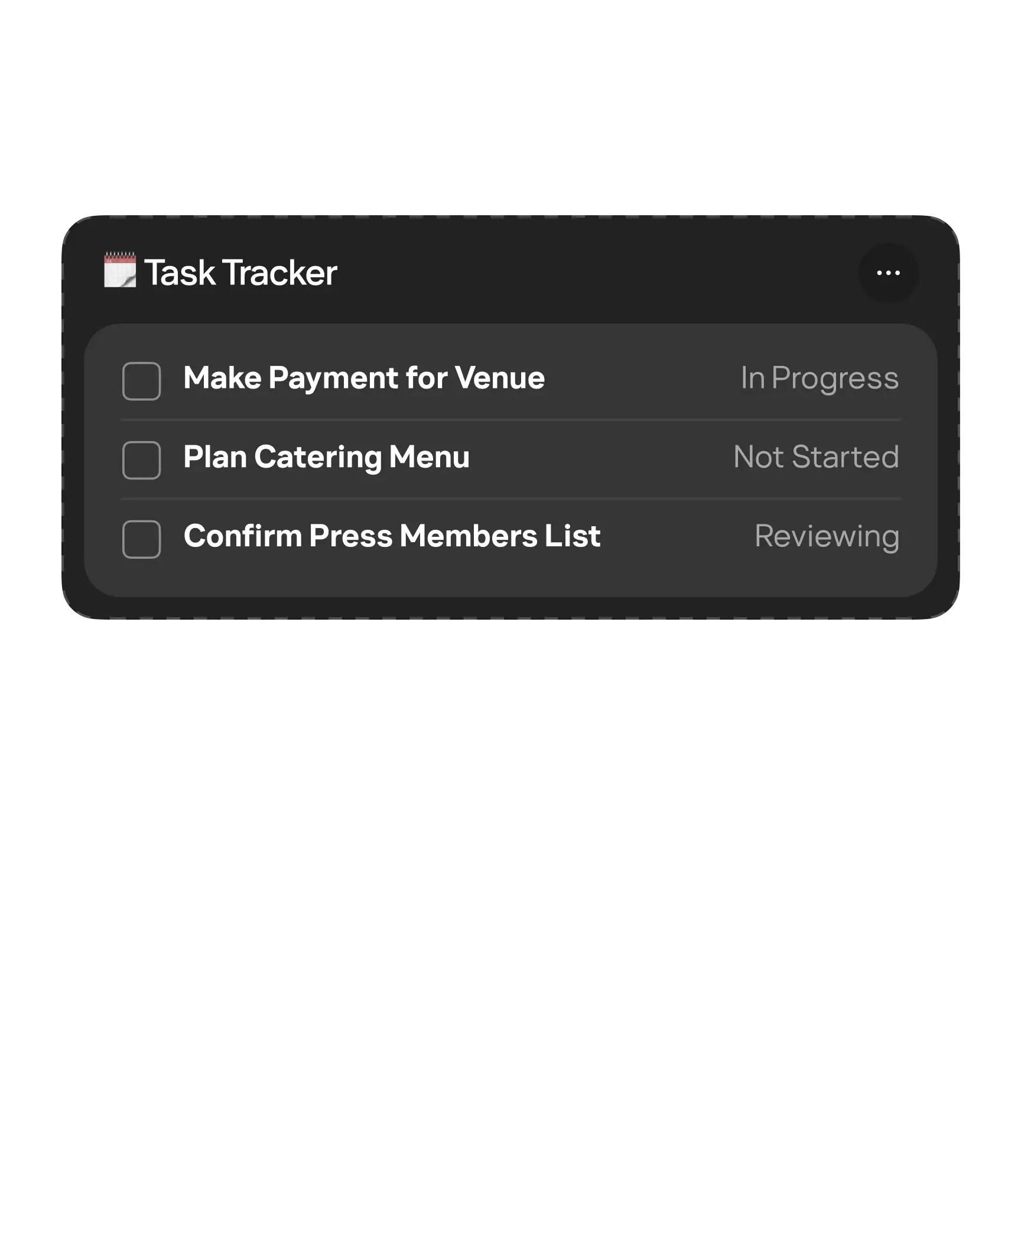Open the In Progress status selector

[820, 378]
